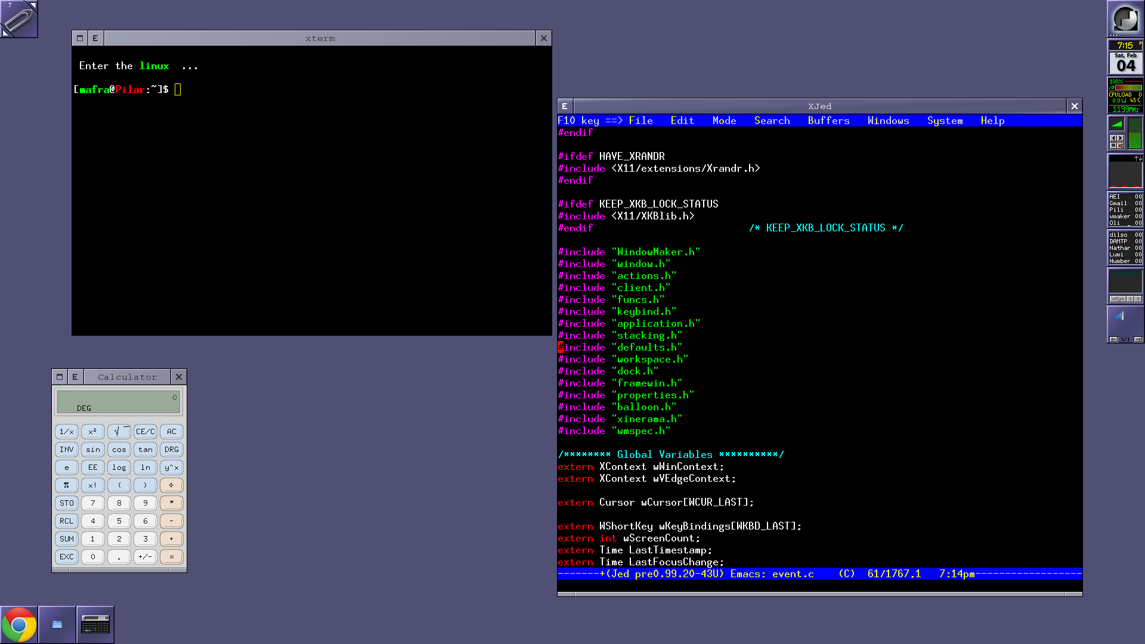Click next workspace arrow in pager dockapp

1138,339
